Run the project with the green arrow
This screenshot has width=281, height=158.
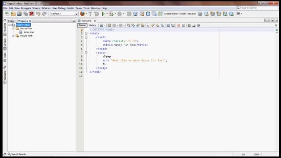click(103, 14)
